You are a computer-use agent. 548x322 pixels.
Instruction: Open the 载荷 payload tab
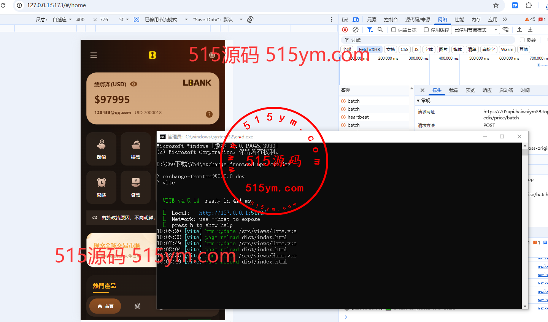(454, 90)
